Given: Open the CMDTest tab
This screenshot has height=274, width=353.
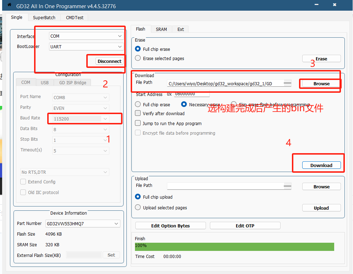Looking at the screenshot, I should click(x=75, y=17).
